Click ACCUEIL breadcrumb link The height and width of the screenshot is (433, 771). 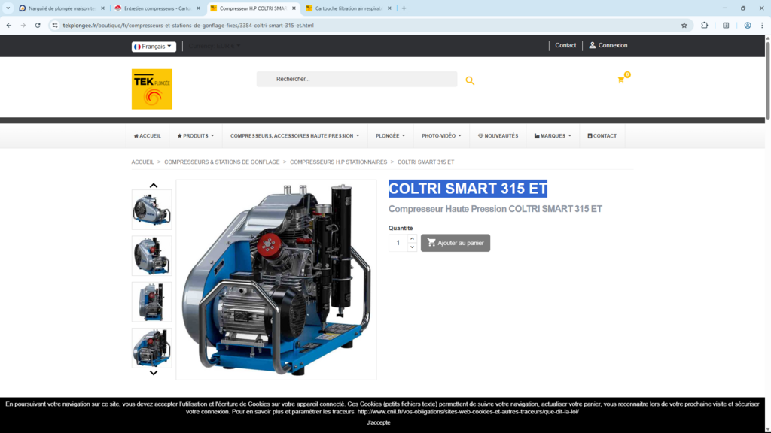142,162
